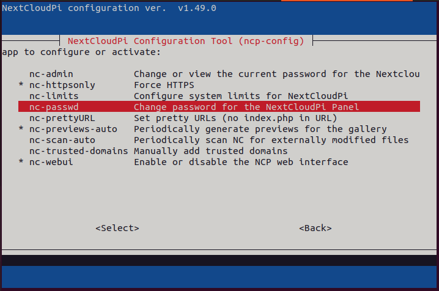Click the asterisk beside nc-previews-auto
This screenshot has width=439, height=291.
21,128
